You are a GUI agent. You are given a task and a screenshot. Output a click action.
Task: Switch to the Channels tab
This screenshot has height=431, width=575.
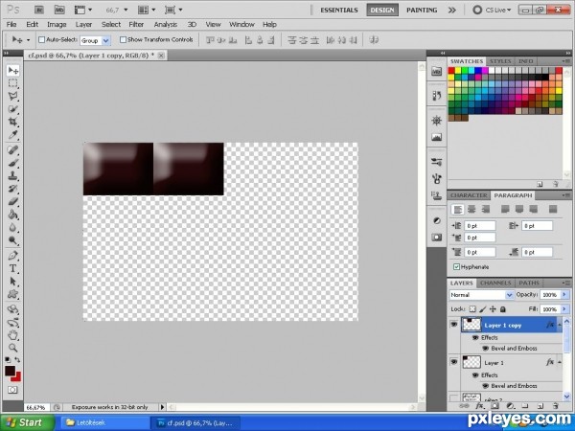[x=495, y=283]
